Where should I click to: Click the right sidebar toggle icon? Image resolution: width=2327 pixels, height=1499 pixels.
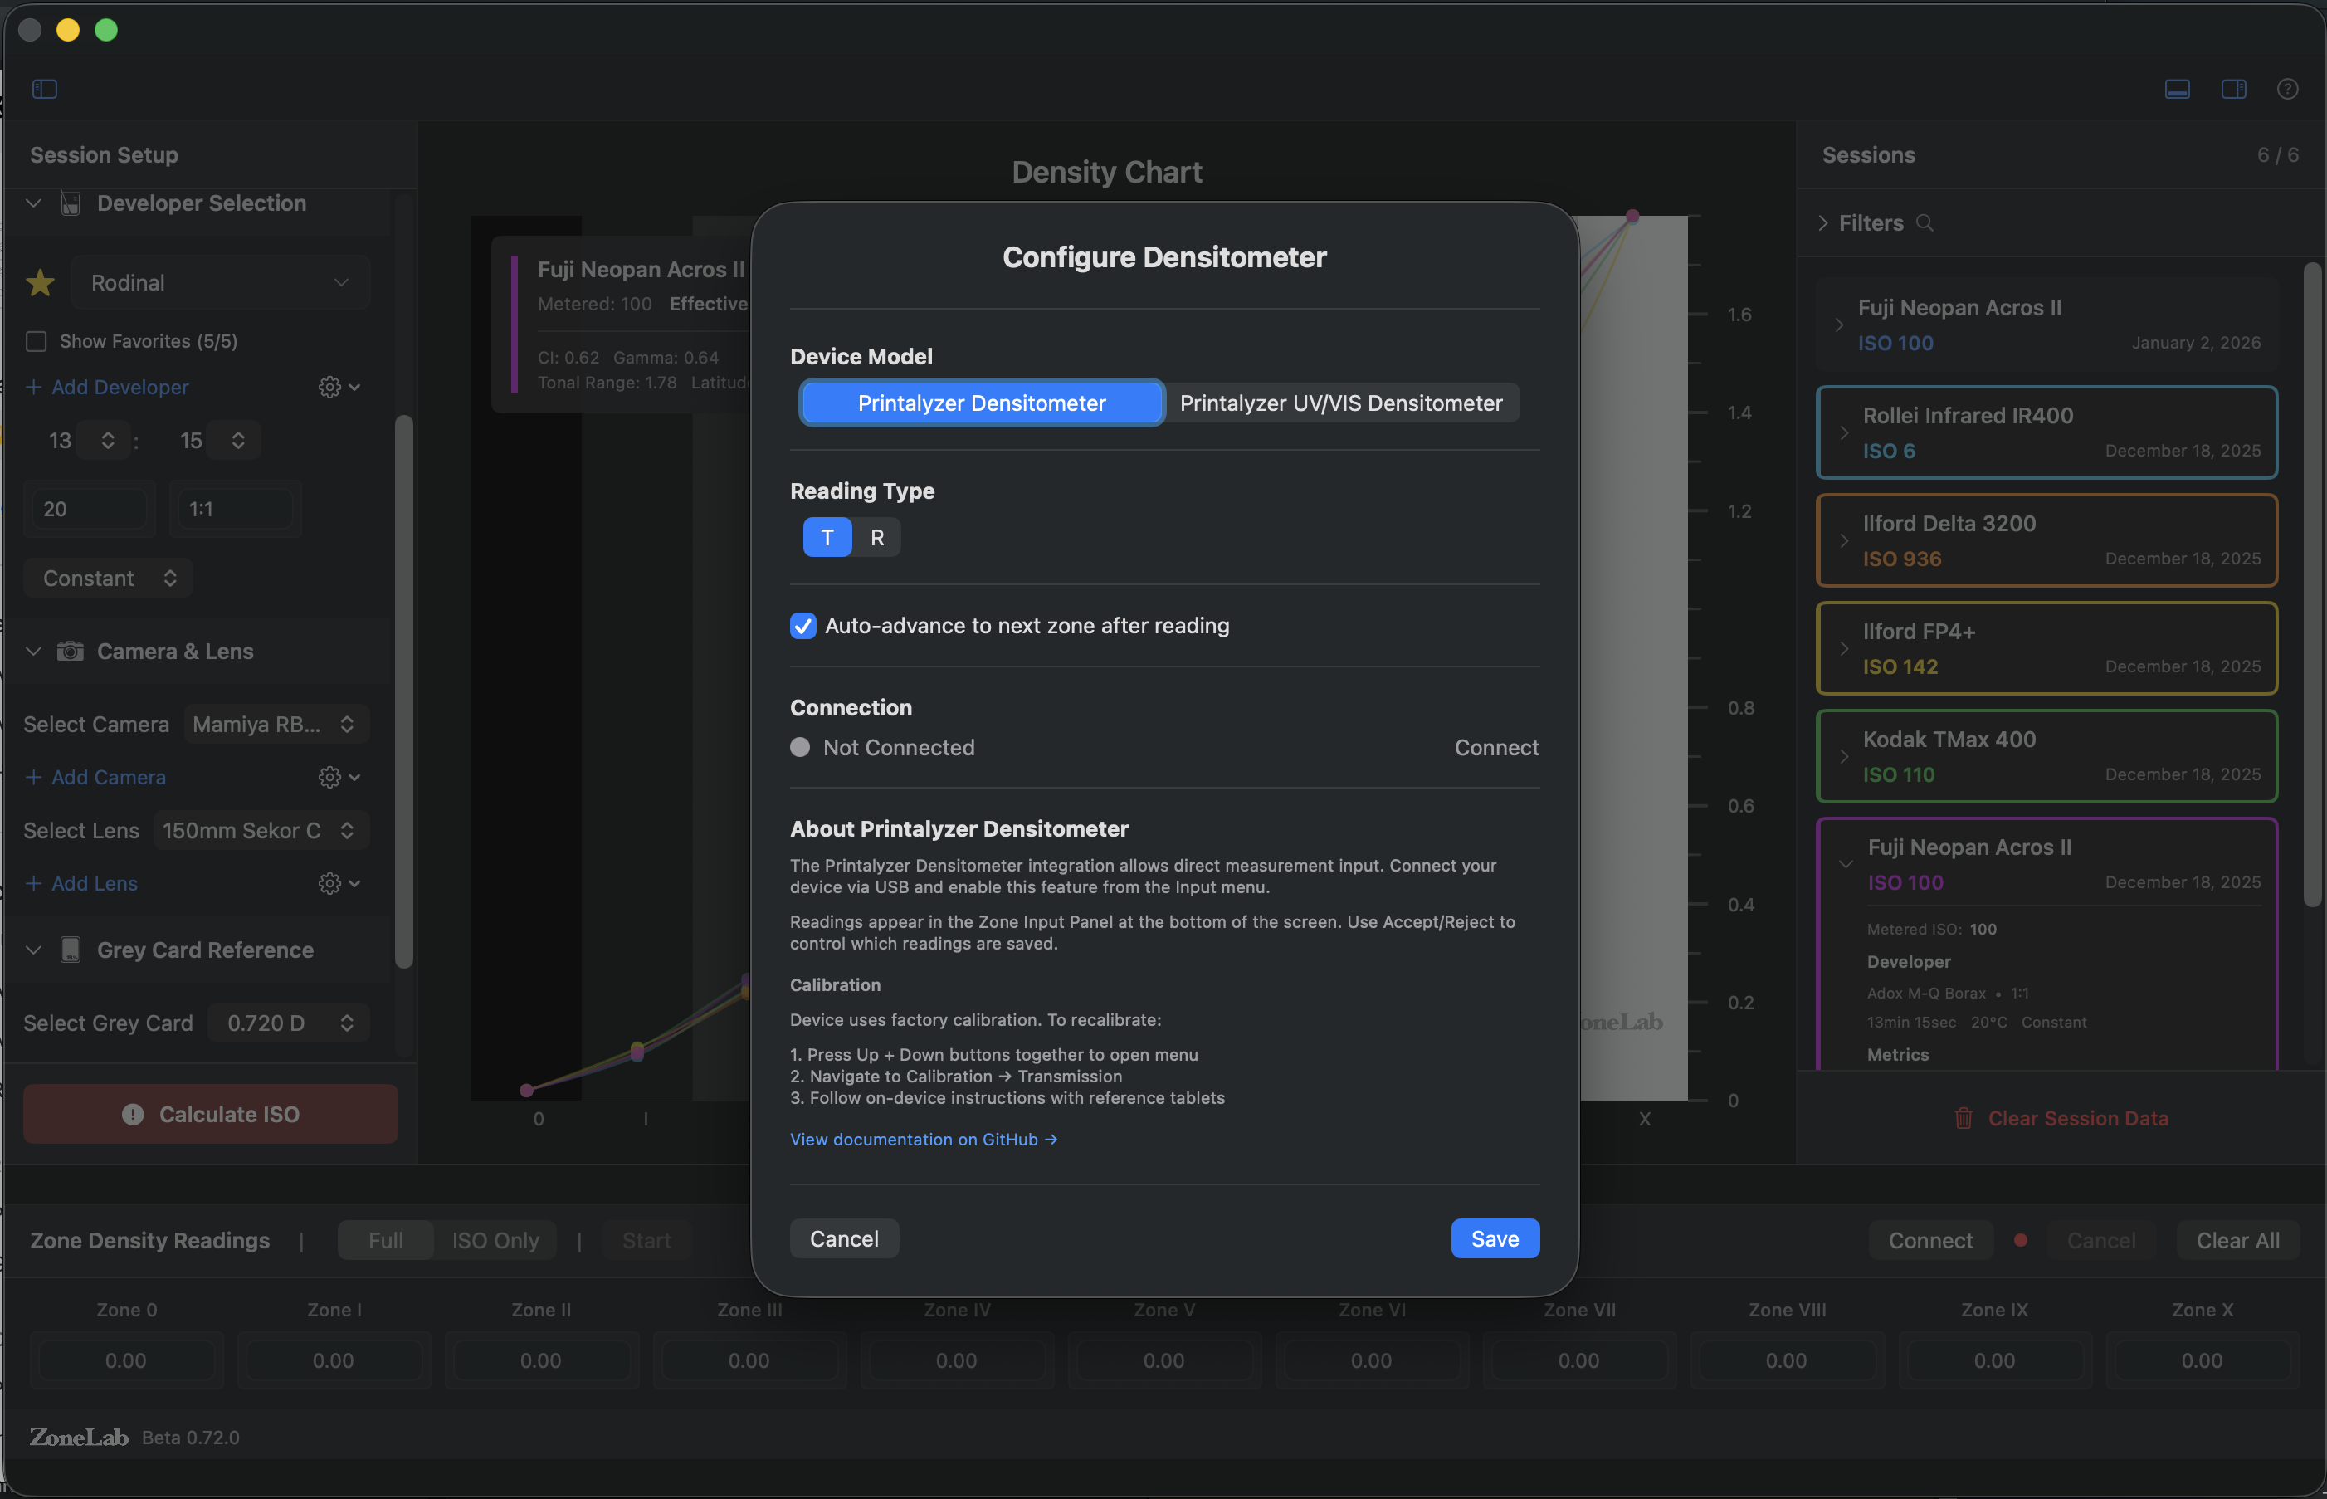2233,89
